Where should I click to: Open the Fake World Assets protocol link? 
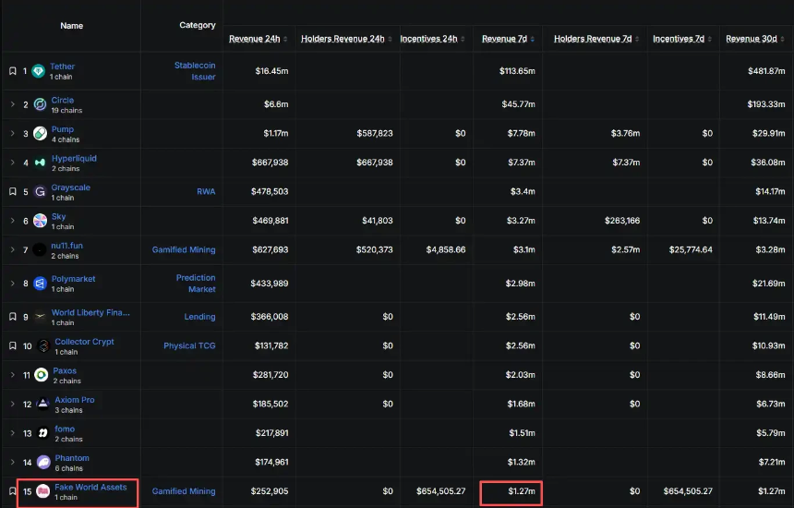90,487
